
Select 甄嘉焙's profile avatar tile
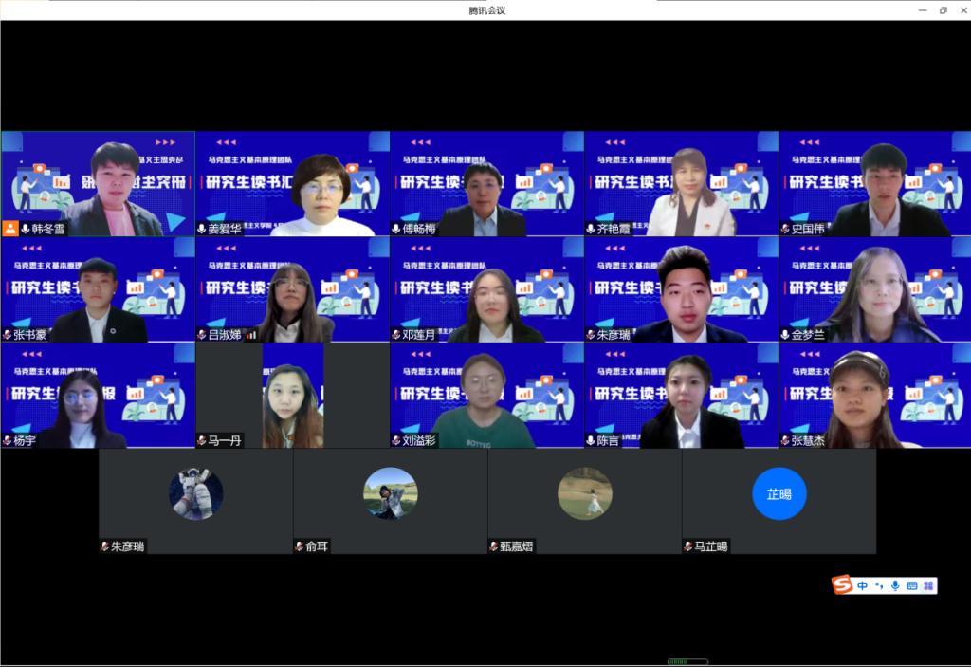584,493
